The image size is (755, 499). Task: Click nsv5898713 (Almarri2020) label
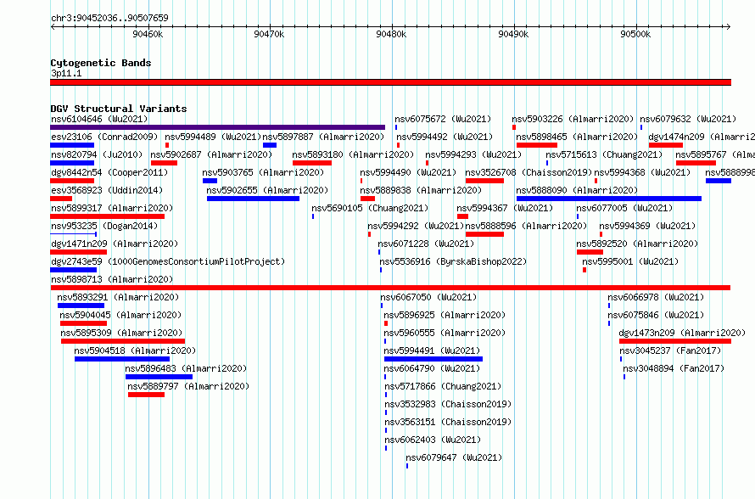coord(112,279)
